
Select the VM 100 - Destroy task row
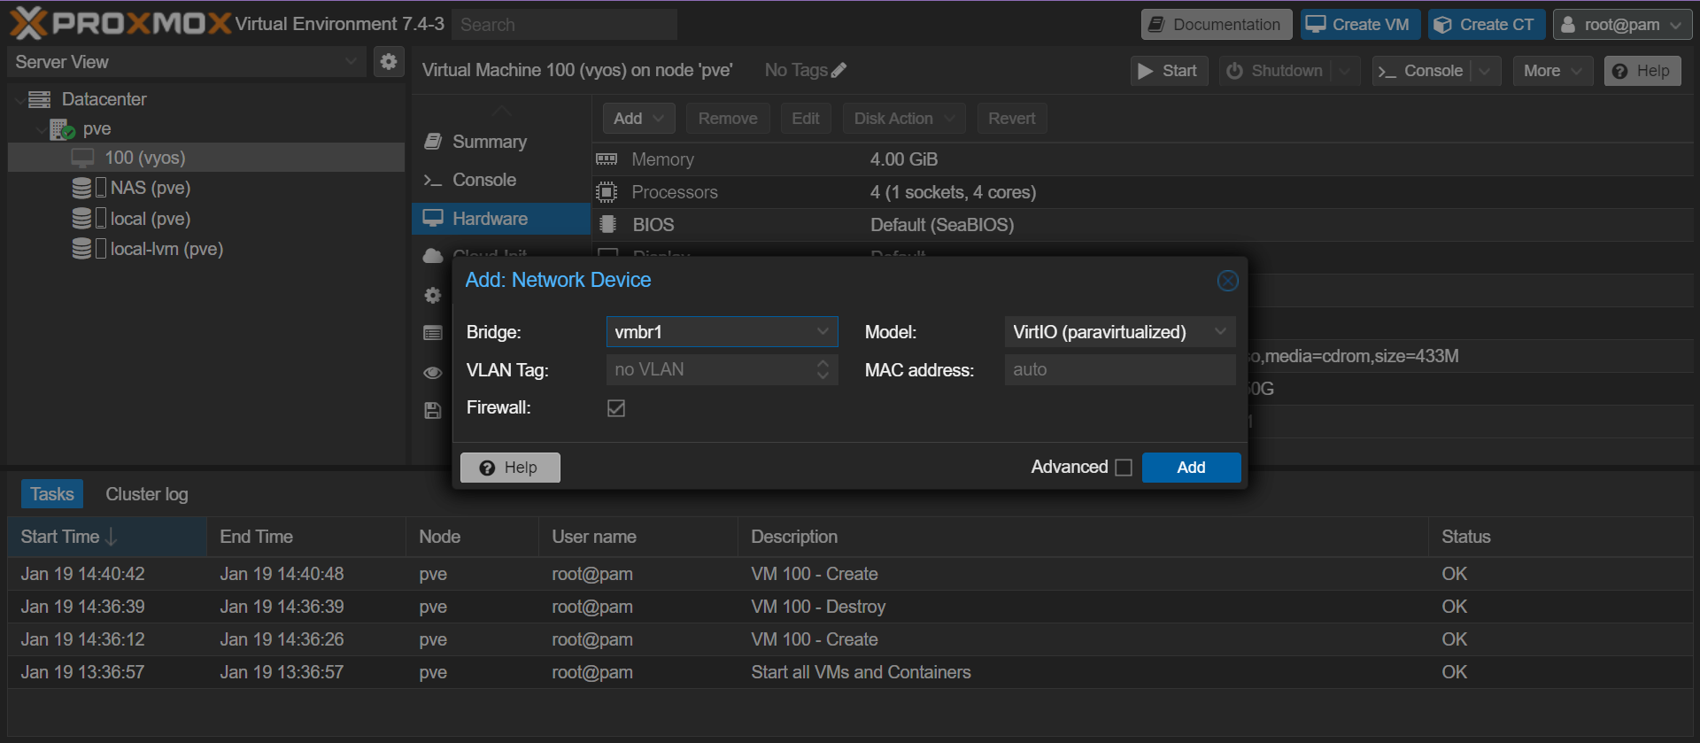click(850, 607)
